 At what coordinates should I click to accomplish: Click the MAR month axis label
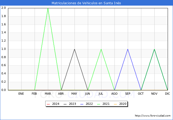[48, 94]
